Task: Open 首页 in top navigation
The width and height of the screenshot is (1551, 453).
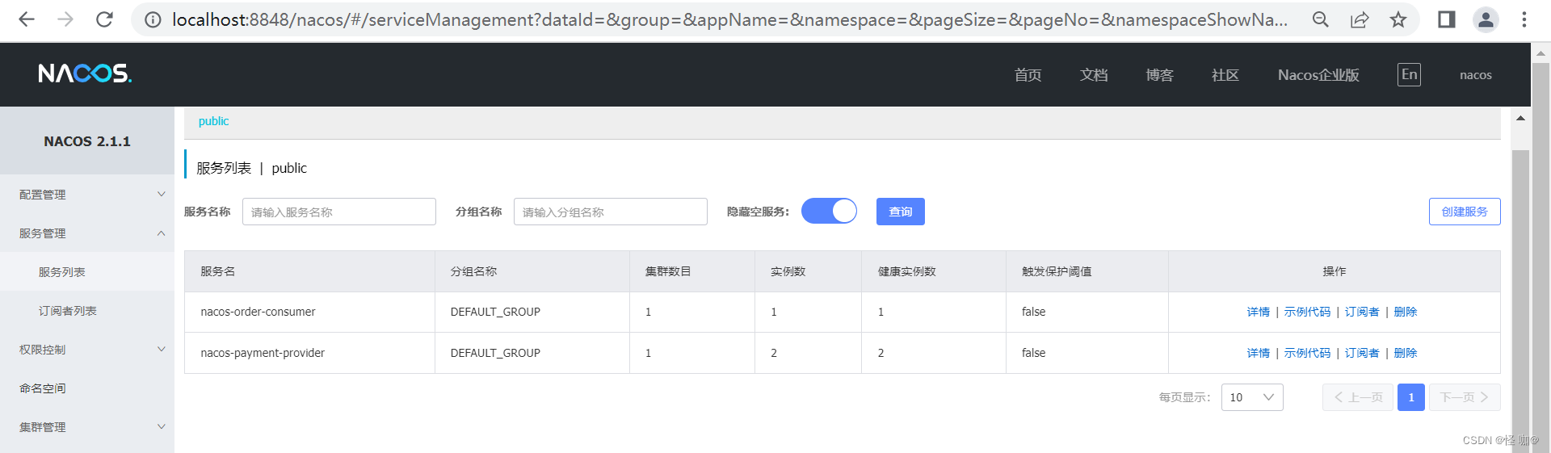Action: point(1028,75)
